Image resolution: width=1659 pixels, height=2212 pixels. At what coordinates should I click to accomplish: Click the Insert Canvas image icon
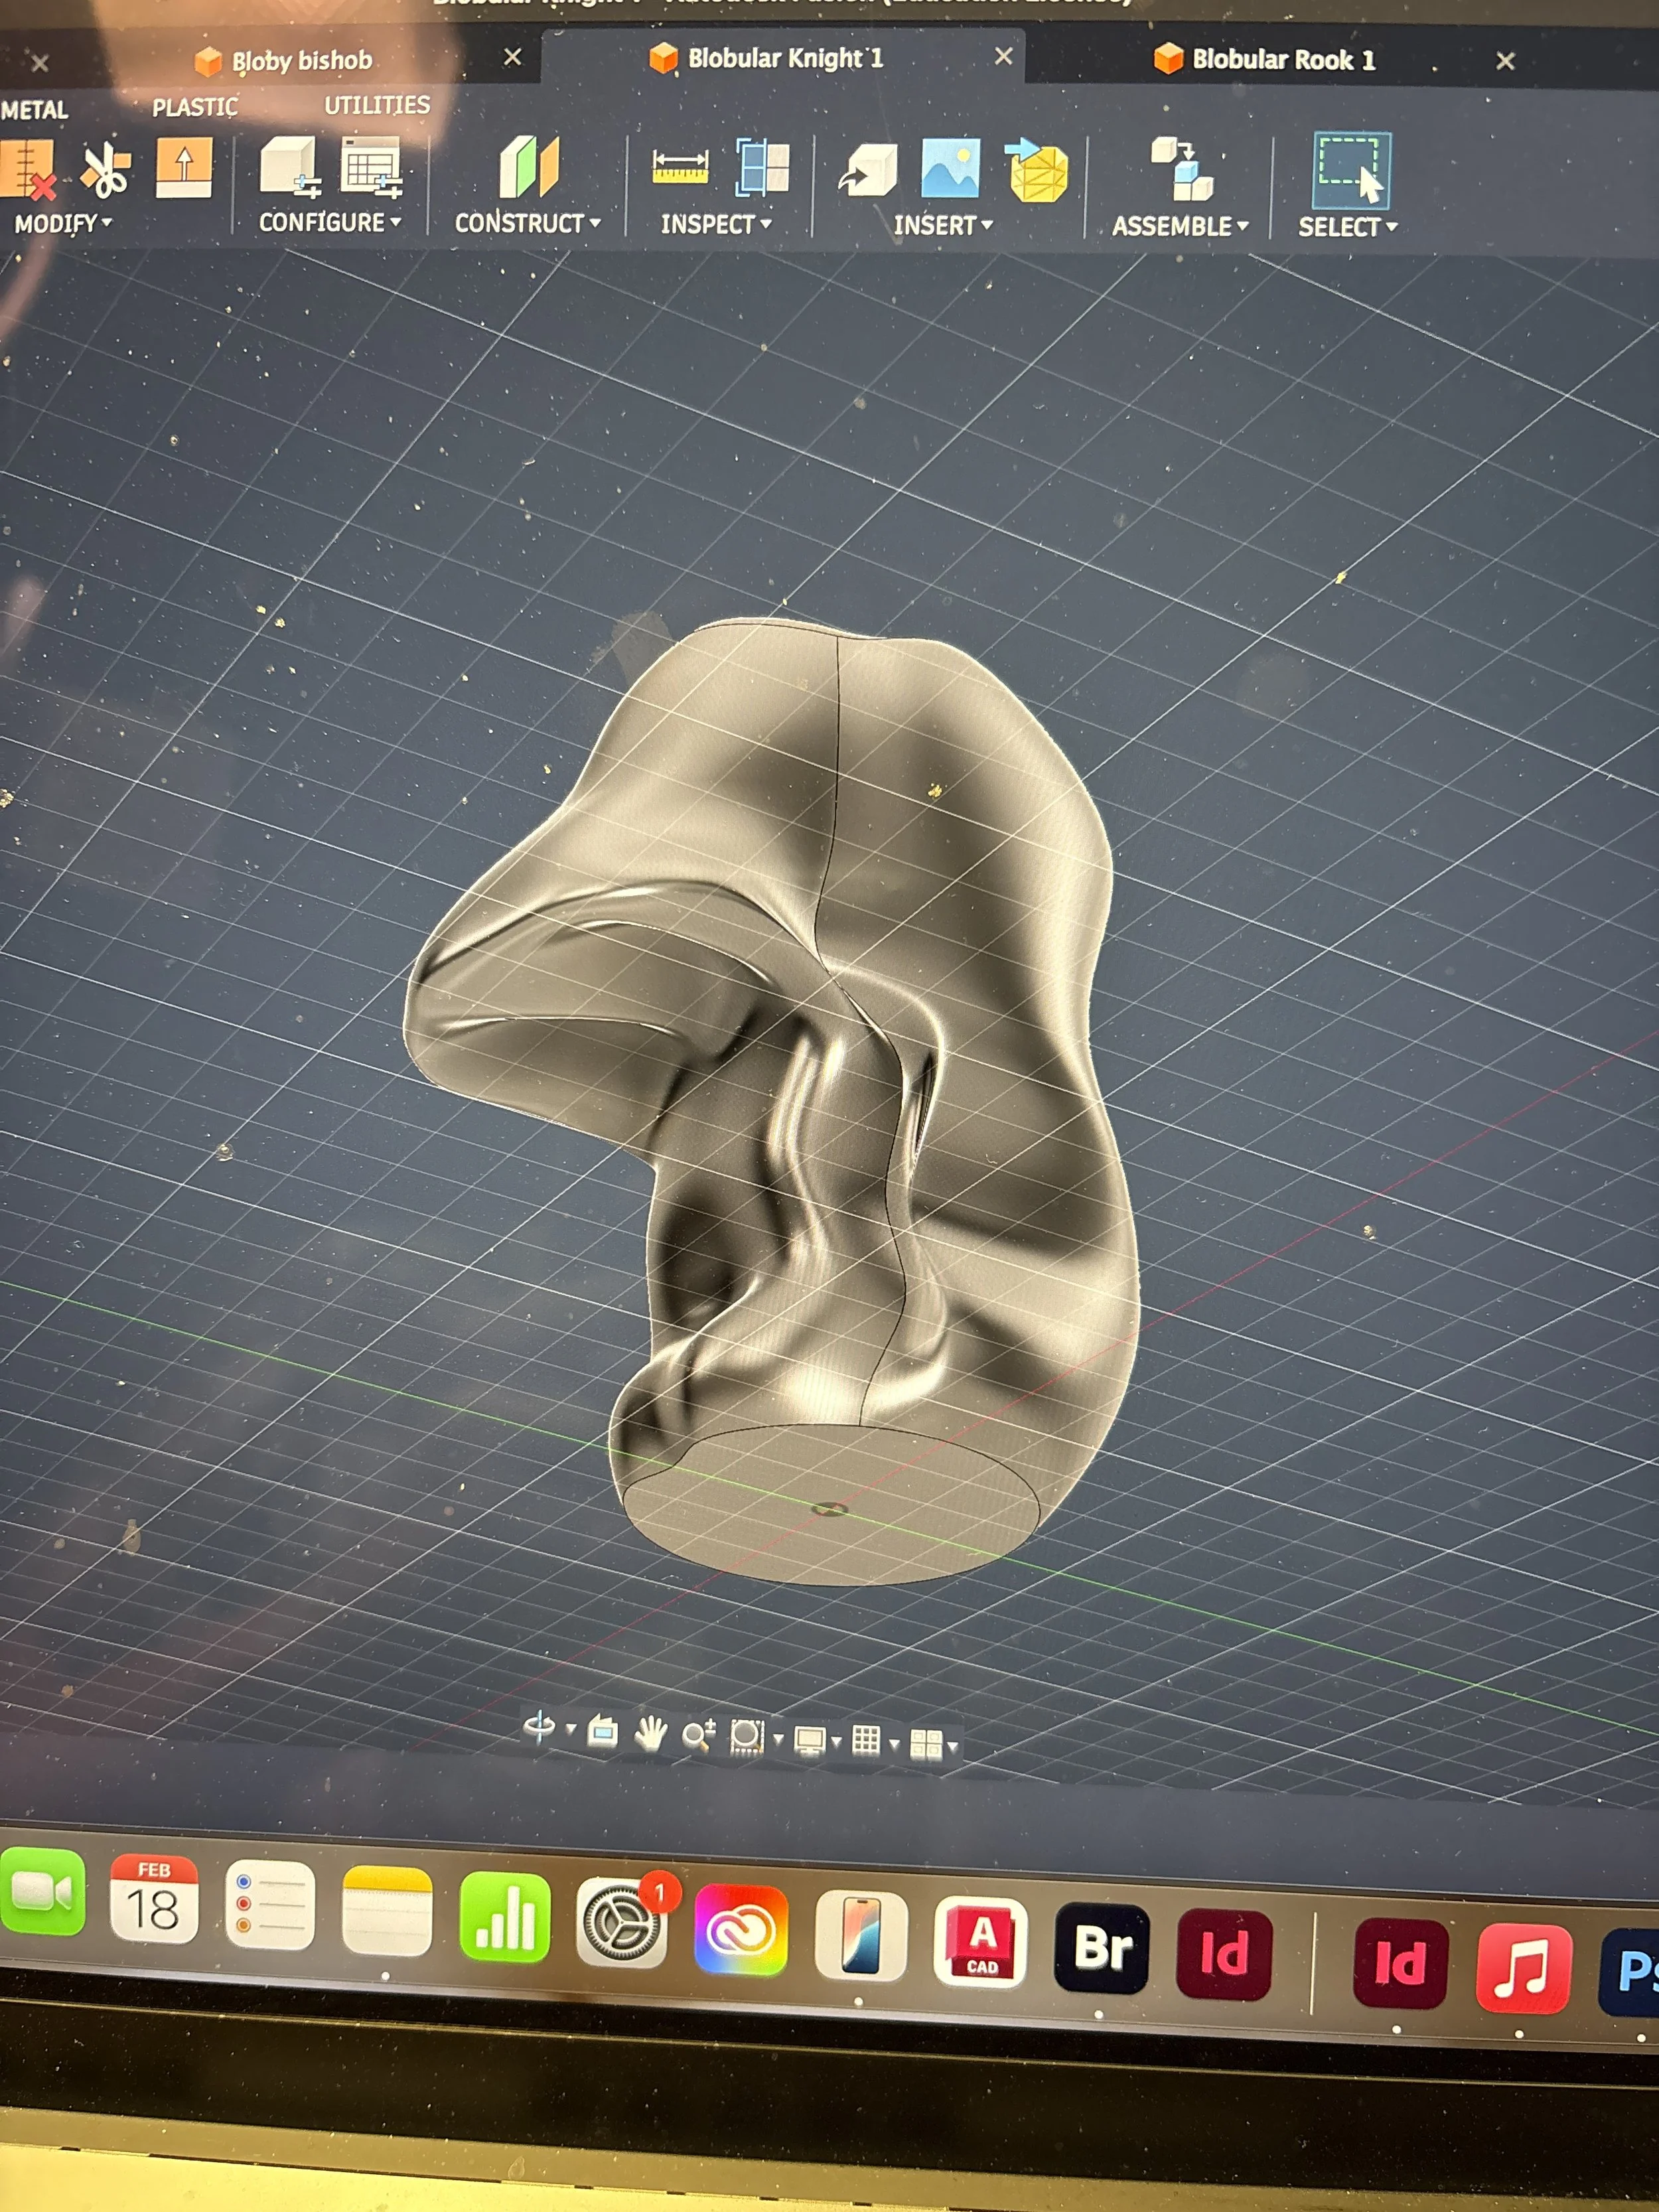tap(950, 168)
